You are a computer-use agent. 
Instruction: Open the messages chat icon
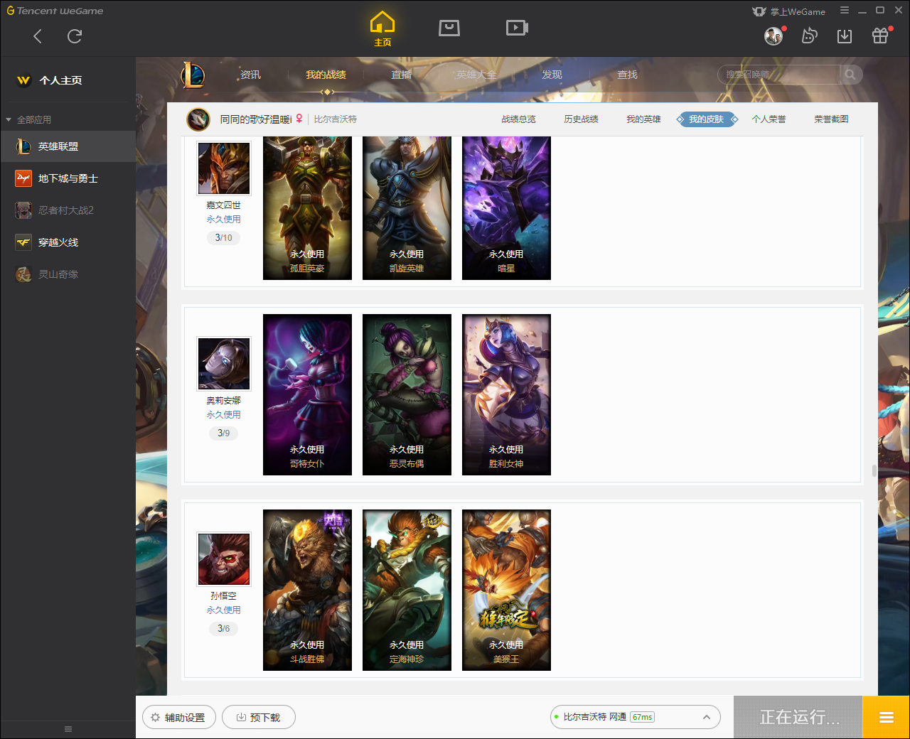[x=809, y=36]
